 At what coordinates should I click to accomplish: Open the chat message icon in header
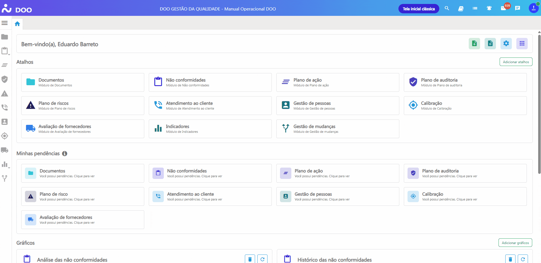pyautogui.click(x=517, y=8)
